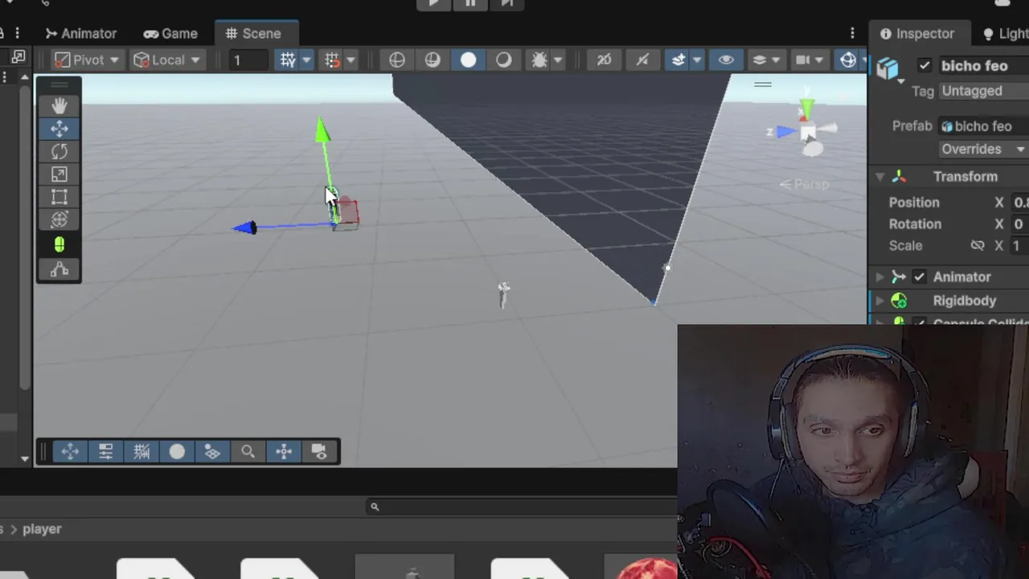The height and width of the screenshot is (579, 1029).
Task: Toggle the Animator component enabled checkbox
Action: [920, 277]
